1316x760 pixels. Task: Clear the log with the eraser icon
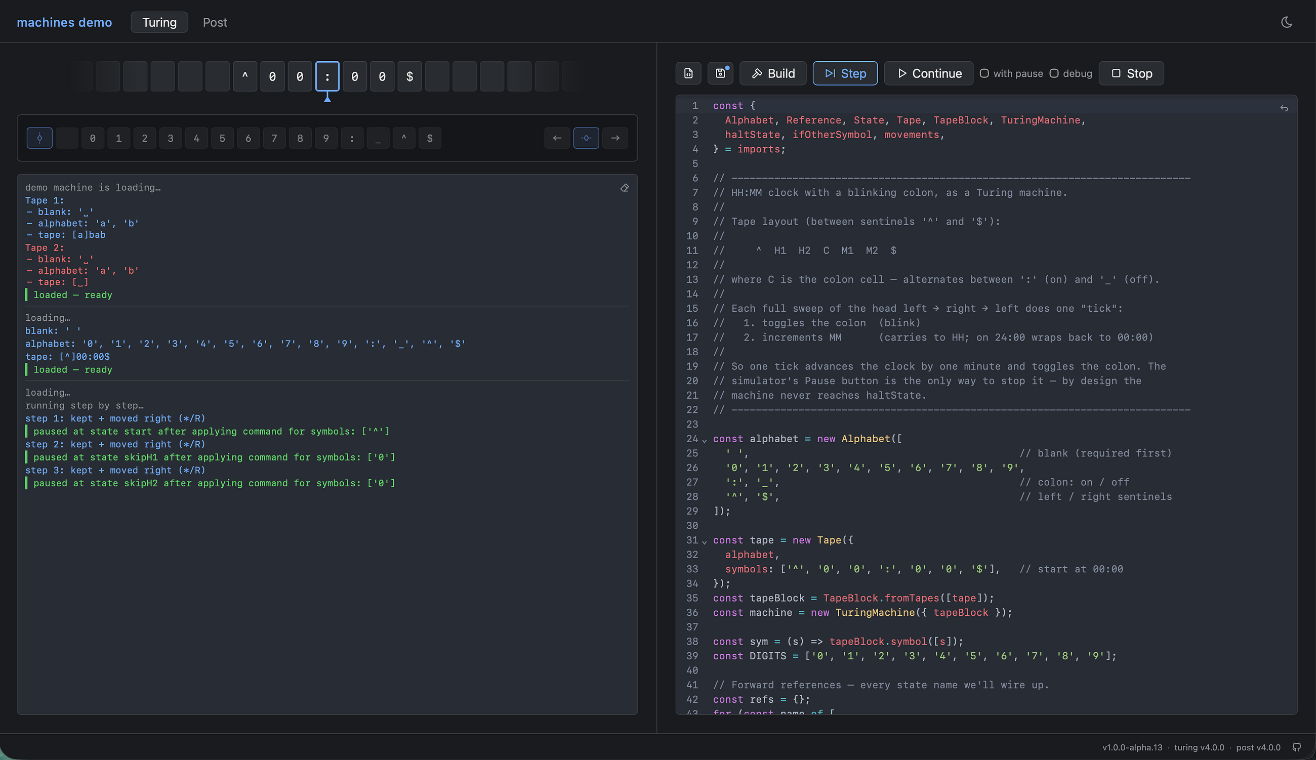[624, 188]
